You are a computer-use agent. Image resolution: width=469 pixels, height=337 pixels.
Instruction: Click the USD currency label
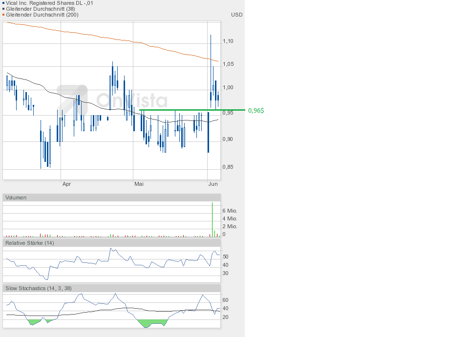click(236, 15)
